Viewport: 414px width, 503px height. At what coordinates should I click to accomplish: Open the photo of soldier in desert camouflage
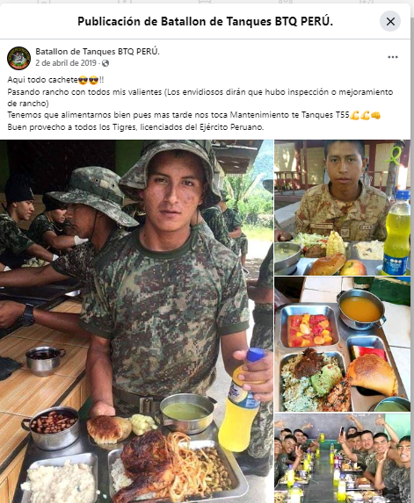[343, 207]
